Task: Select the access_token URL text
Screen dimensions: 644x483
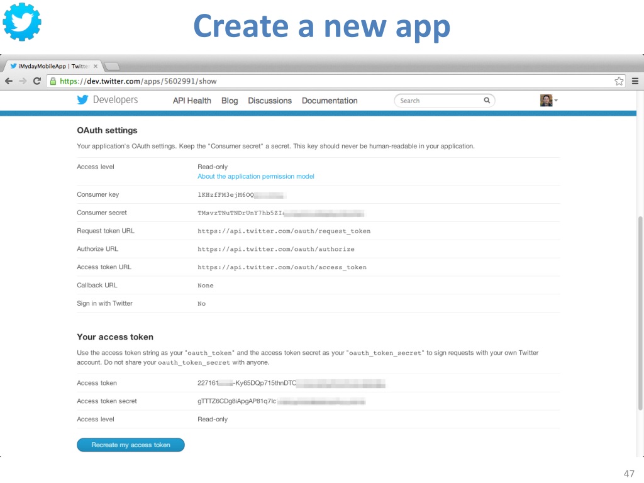Action: (x=282, y=267)
